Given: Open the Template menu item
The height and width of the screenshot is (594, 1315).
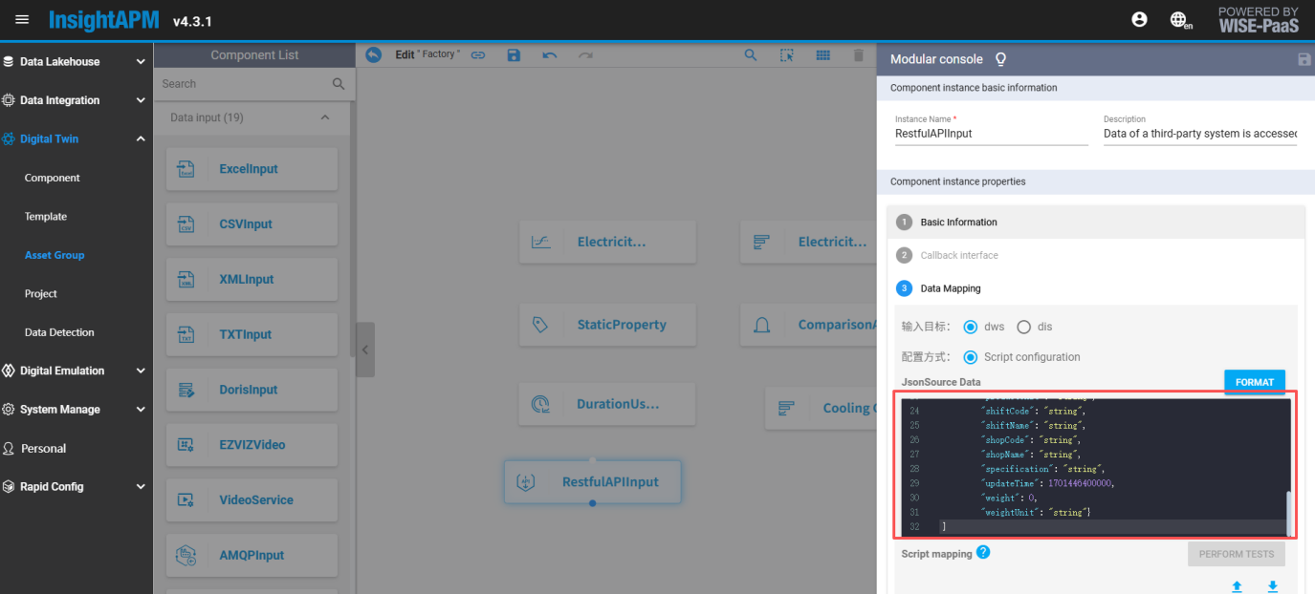Looking at the screenshot, I should (46, 217).
